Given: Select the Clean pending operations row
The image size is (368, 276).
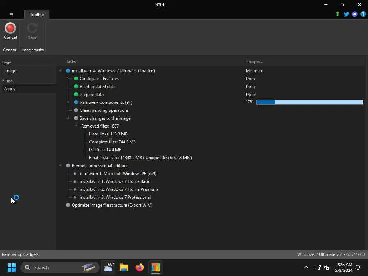Looking at the screenshot, I should 104,110.
